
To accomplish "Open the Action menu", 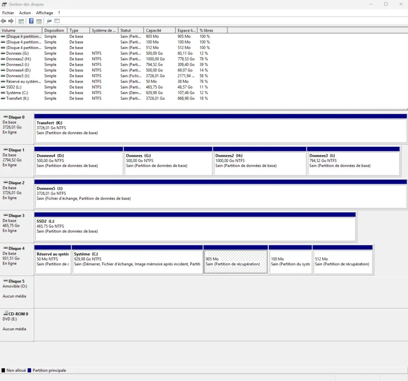I will tap(25, 13).
